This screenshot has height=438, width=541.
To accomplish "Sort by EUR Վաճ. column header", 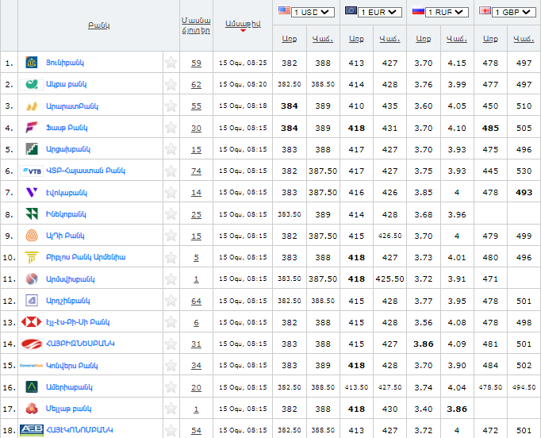I will [389, 39].
